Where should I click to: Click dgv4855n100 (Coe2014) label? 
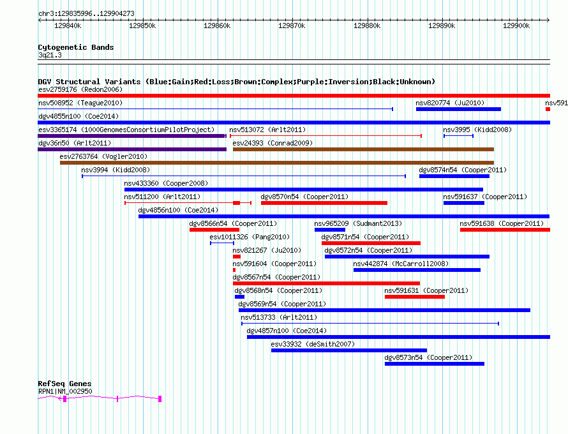point(78,116)
